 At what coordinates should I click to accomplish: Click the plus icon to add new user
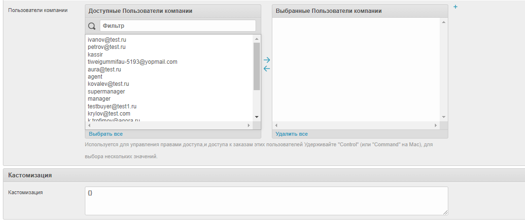(455, 7)
